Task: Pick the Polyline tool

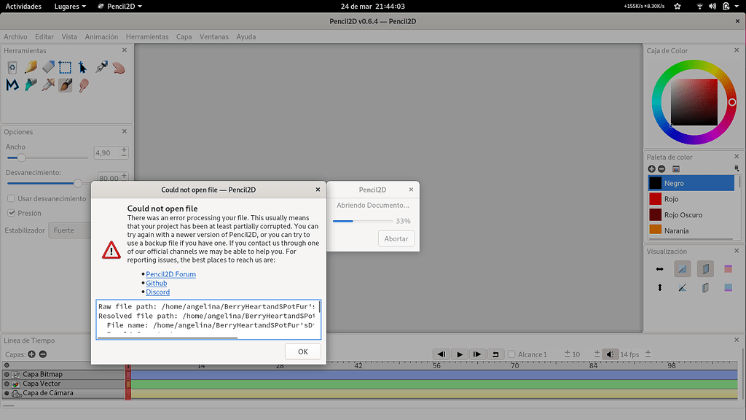Action: (x=12, y=85)
